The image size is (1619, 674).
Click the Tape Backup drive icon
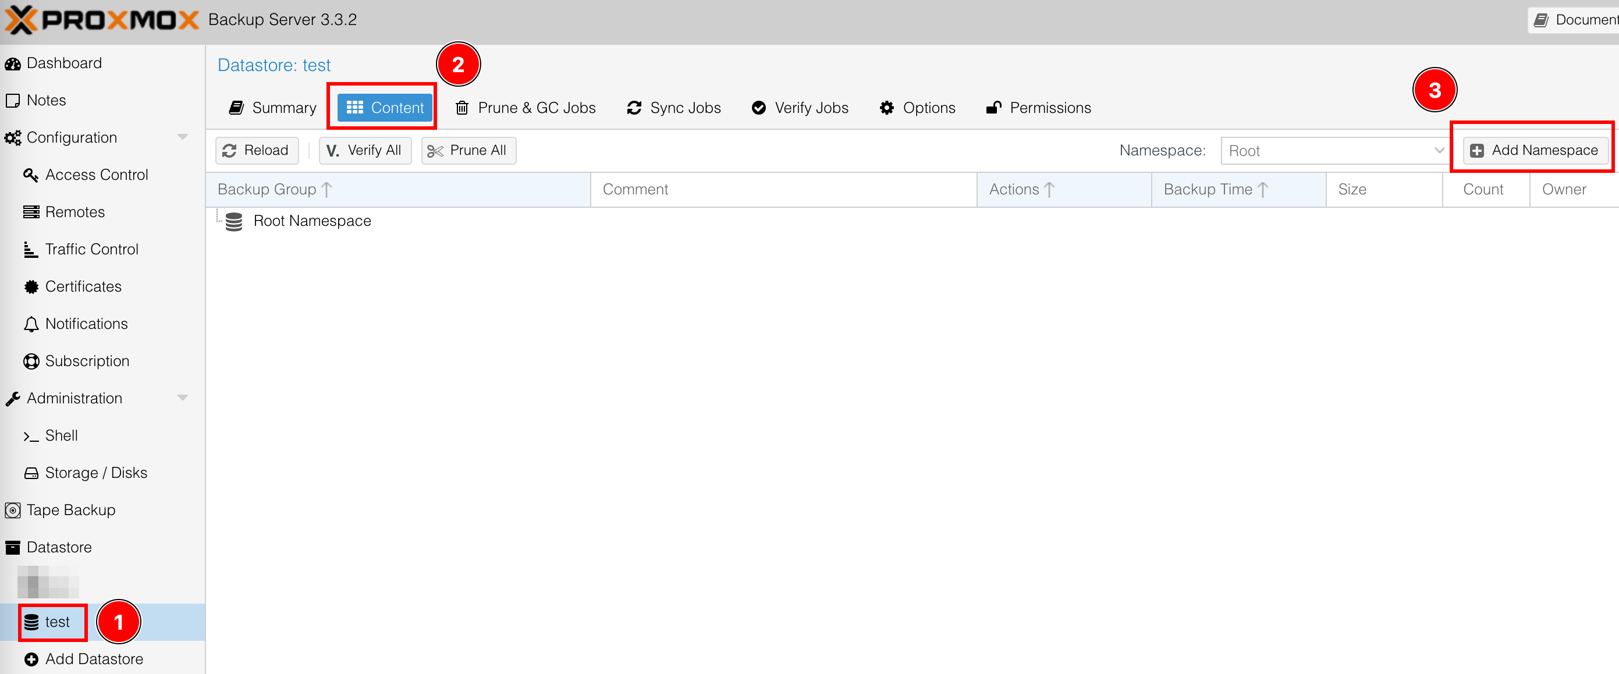pos(13,510)
